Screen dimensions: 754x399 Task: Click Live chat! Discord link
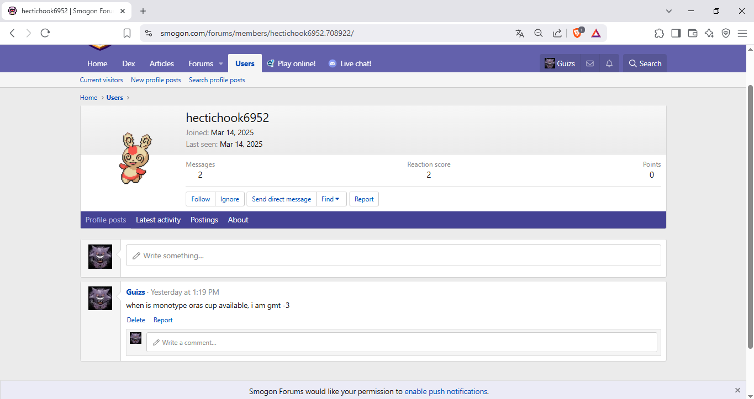(350, 63)
